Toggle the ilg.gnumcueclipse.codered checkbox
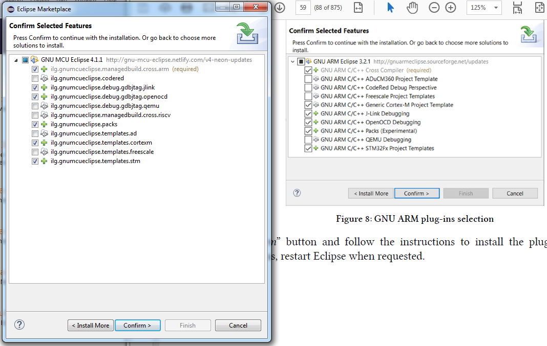This screenshot has width=547, height=346. coord(35,78)
